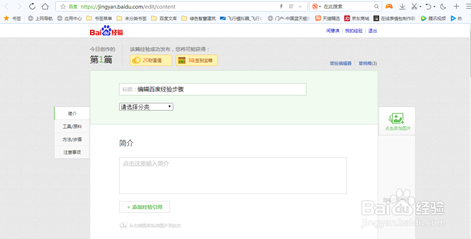Open the 我的经验 link
The image size is (471, 239).
[354, 31]
